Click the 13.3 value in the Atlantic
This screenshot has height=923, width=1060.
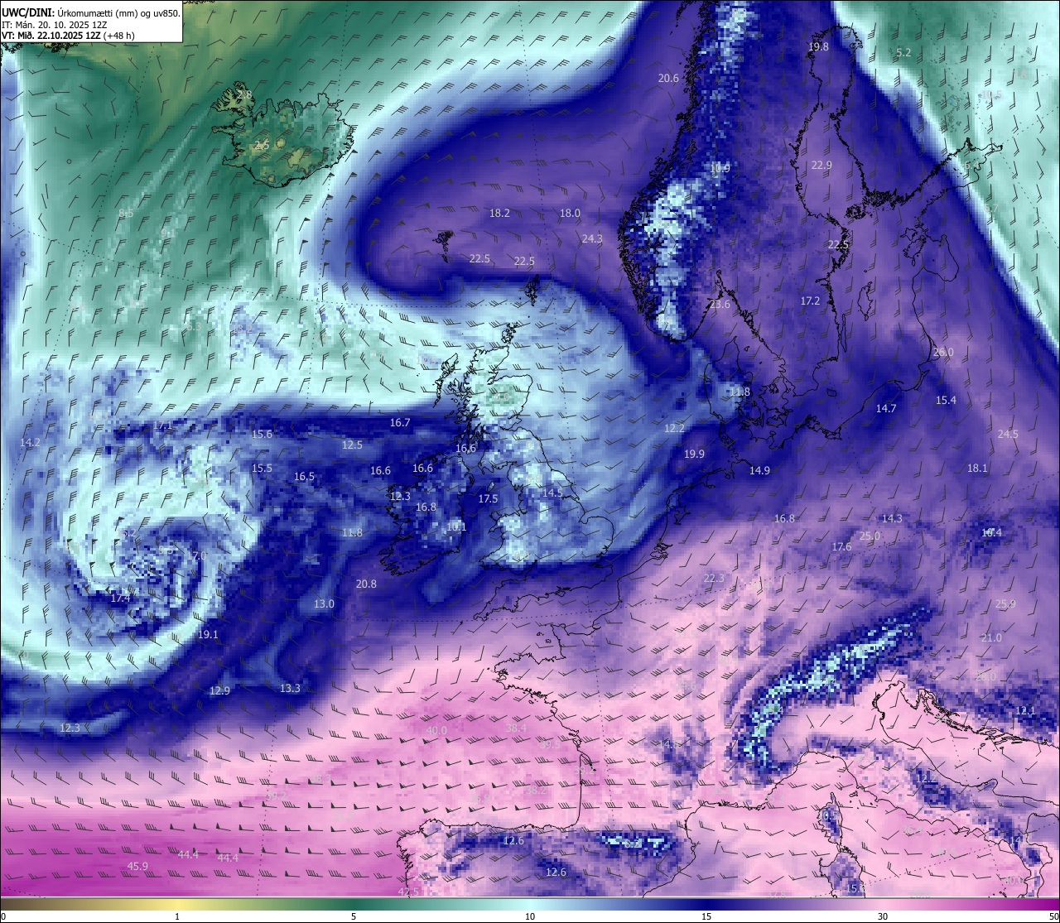coord(290,688)
